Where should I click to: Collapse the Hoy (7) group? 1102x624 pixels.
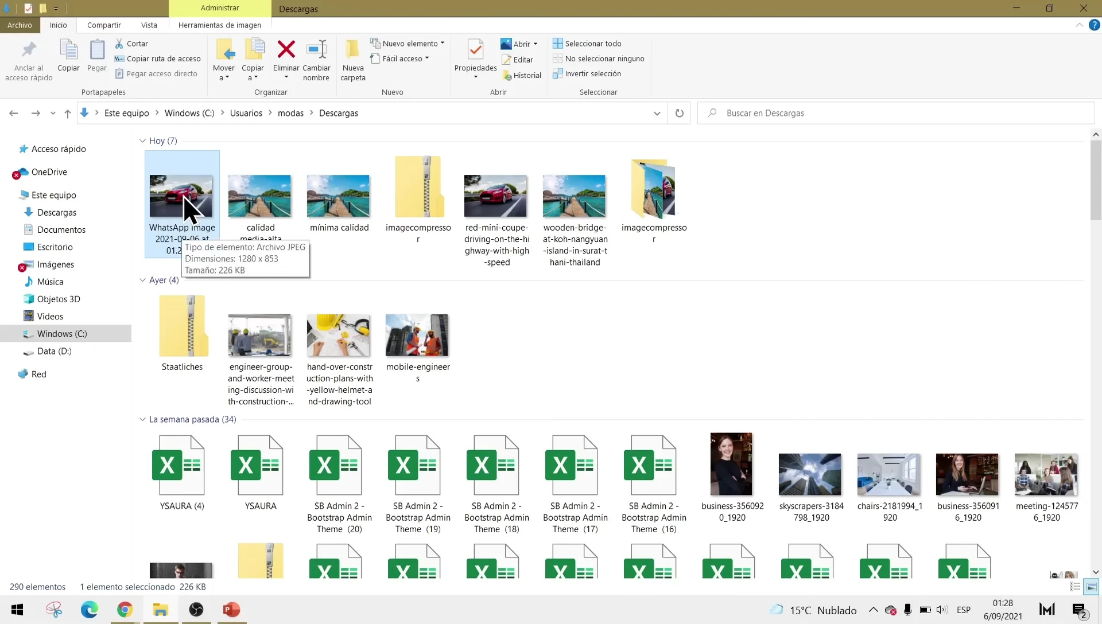tap(142, 141)
